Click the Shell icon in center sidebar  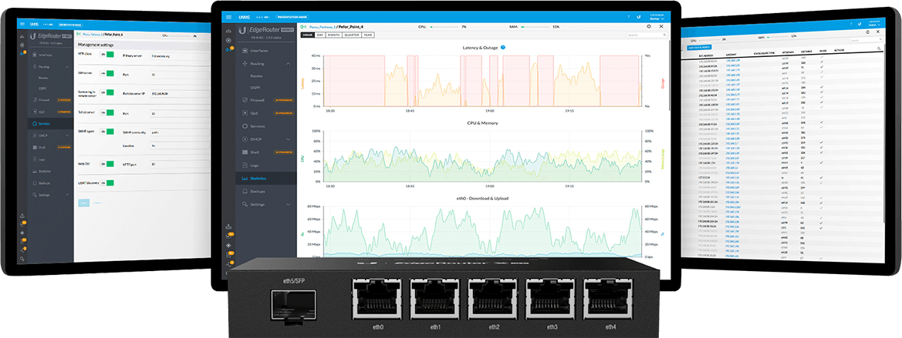pyautogui.click(x=245, y=152)
